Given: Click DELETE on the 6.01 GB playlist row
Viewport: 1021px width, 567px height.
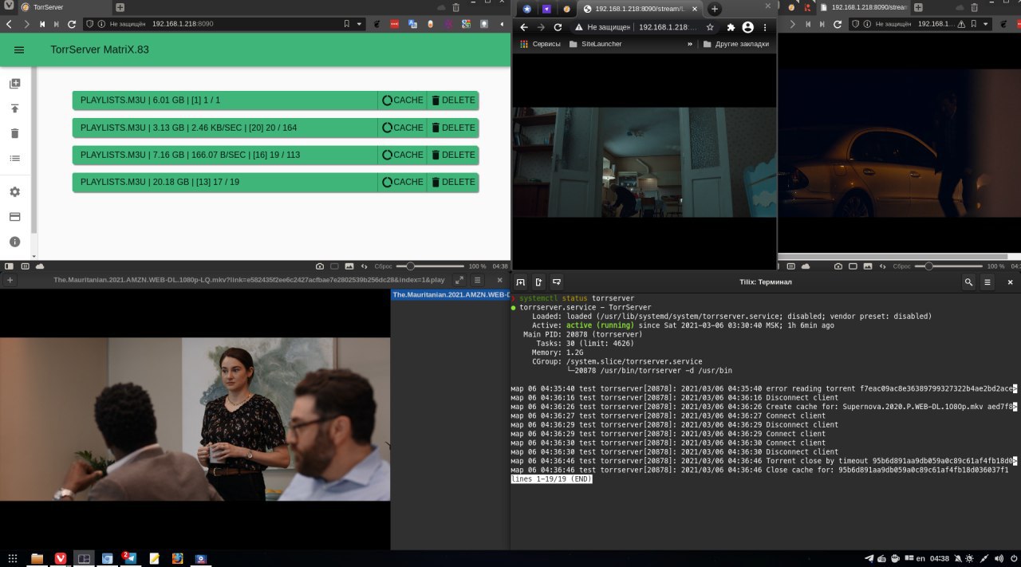Looking at the screenshot, I should click(453, 100).
